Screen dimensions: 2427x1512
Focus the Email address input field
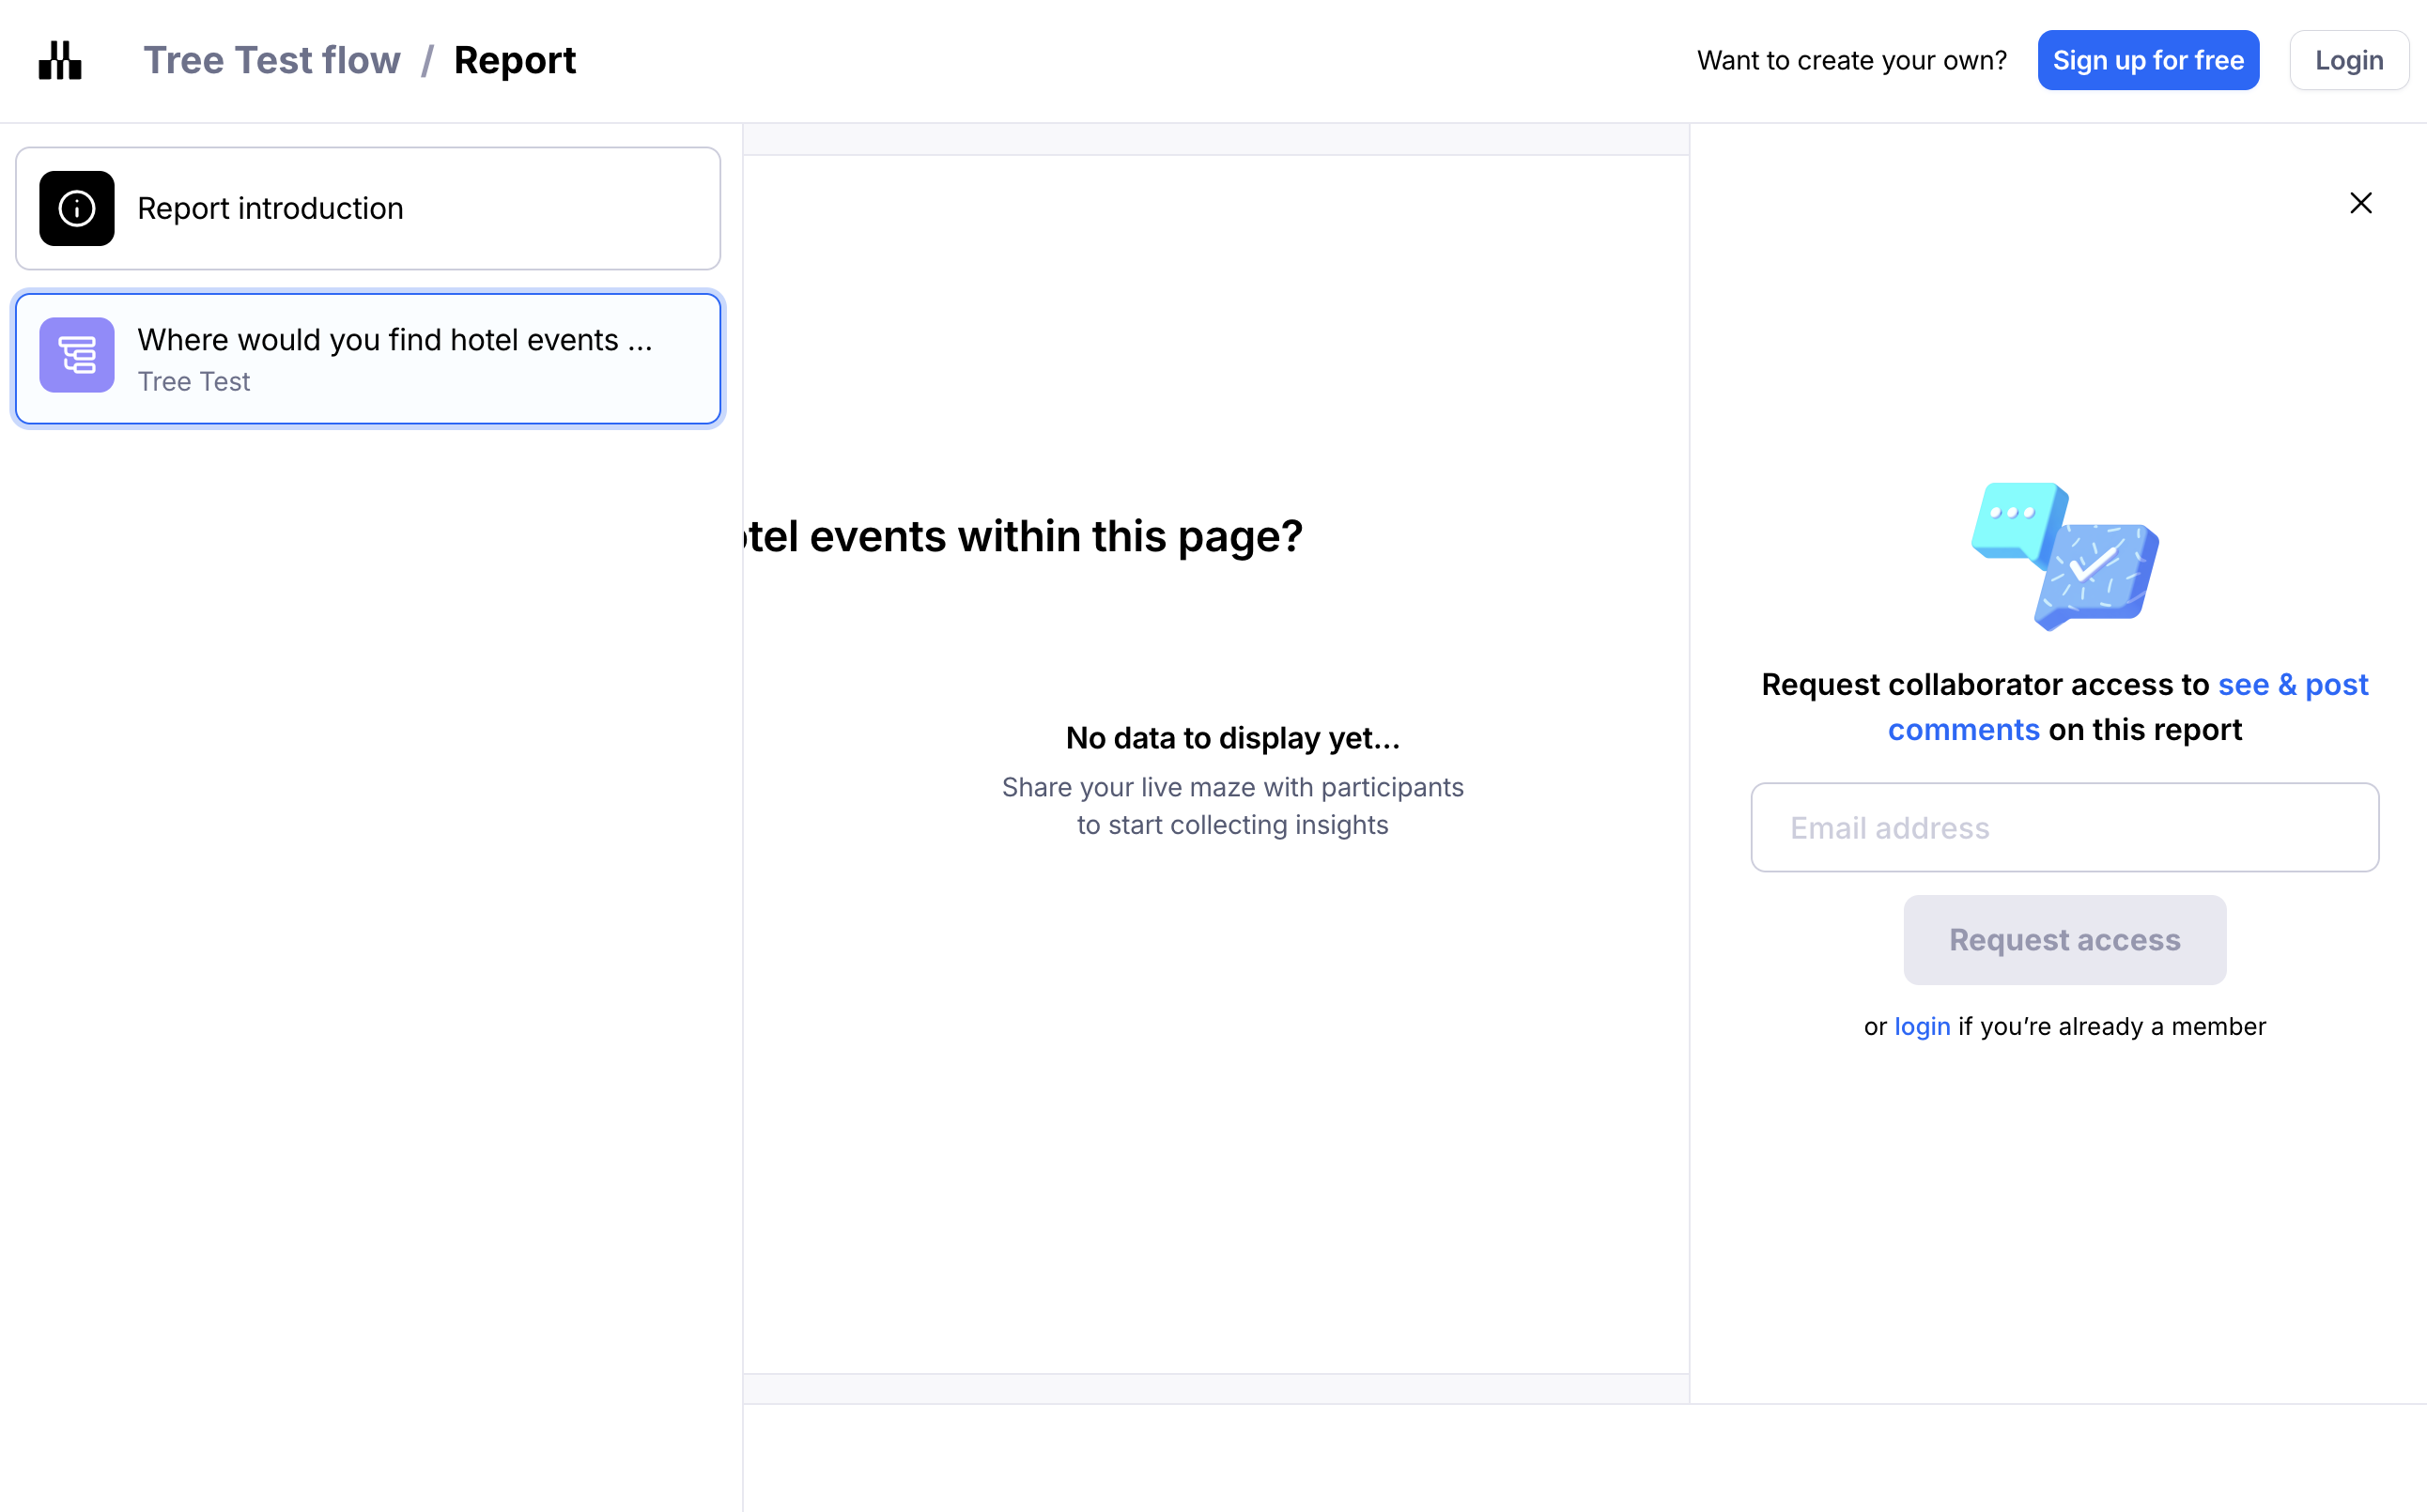tap(2064, 827)
